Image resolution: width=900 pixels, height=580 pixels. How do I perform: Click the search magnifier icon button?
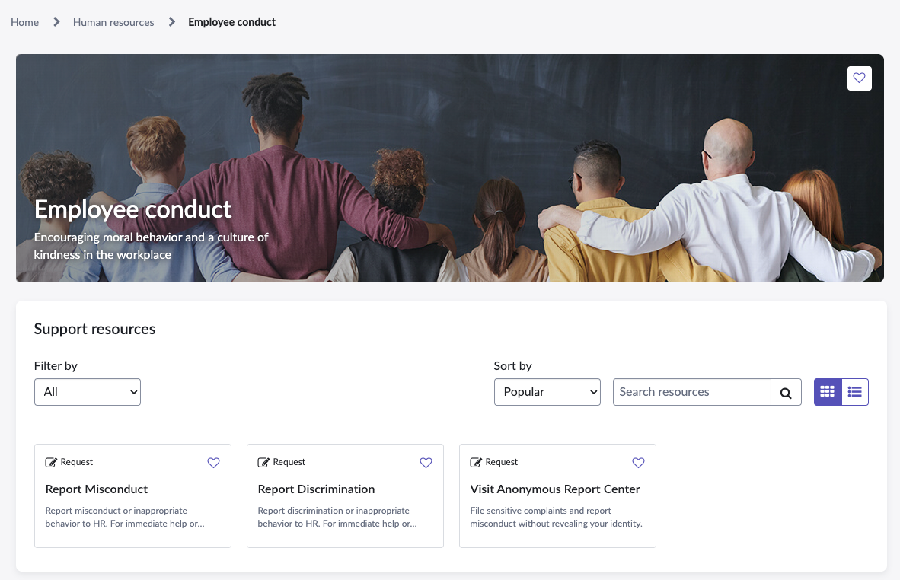786,393
